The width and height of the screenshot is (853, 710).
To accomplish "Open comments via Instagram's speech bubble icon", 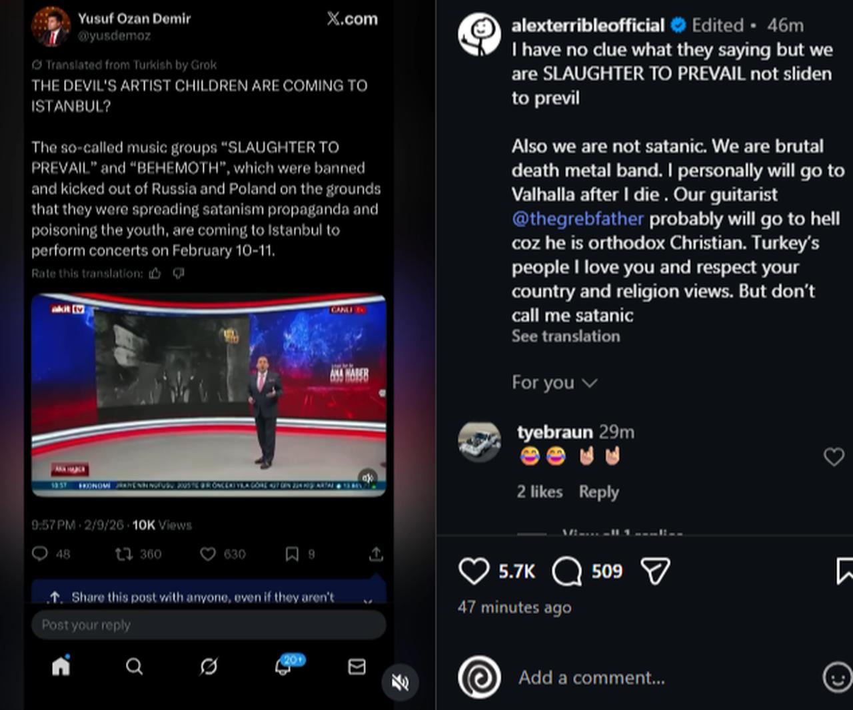I will tap(566, 570).
